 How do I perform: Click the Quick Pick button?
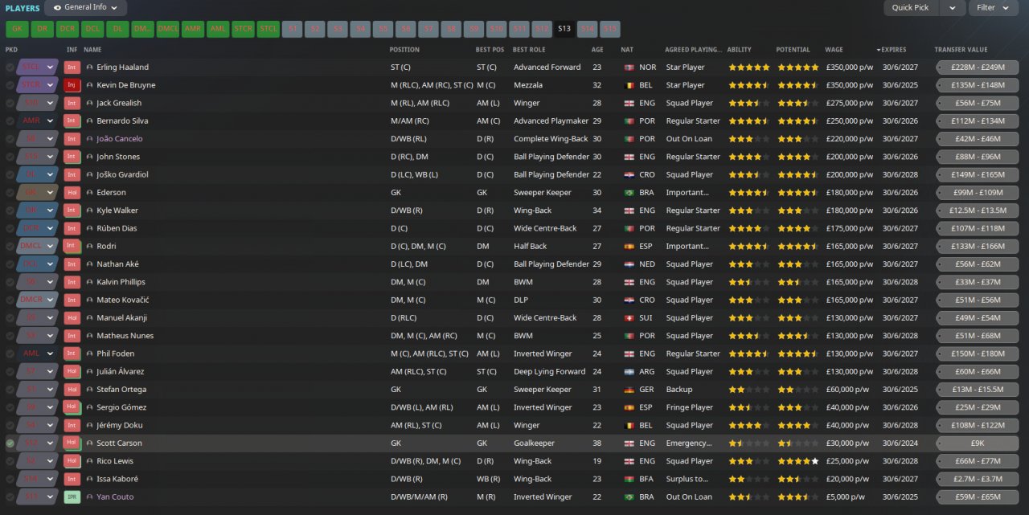(x=910, y=7)
